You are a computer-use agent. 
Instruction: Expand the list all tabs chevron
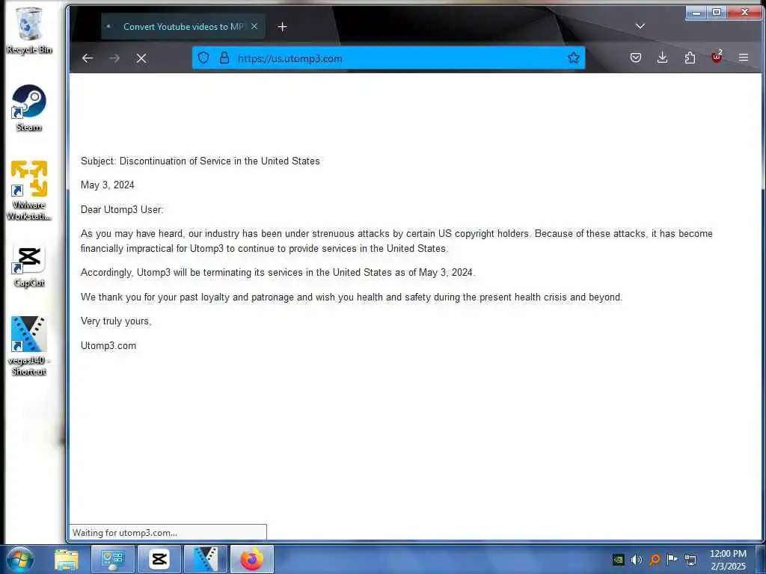click(640, 26)
